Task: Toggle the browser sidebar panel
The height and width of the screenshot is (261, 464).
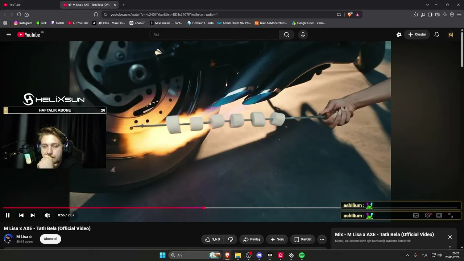Action: tap(430, 14)
